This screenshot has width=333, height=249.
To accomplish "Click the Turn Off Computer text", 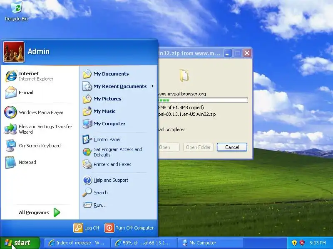I will coord(134,228).
